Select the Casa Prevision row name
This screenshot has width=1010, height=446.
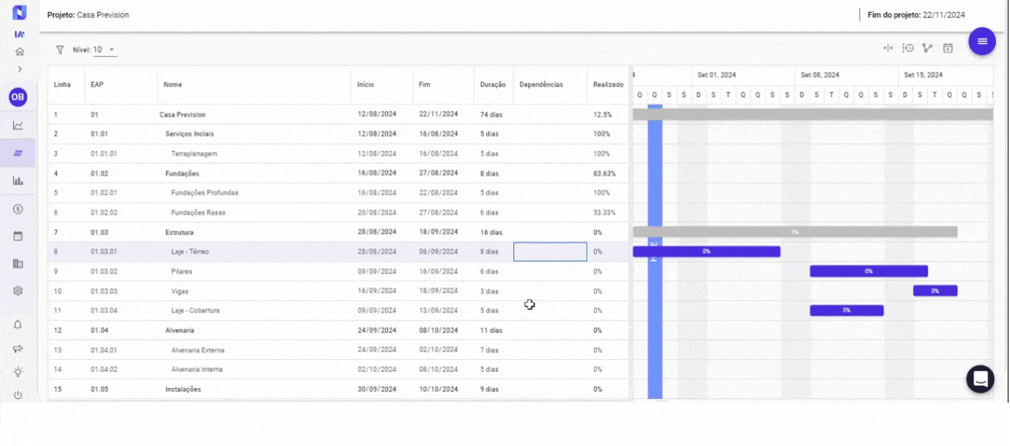click(182, 114)
